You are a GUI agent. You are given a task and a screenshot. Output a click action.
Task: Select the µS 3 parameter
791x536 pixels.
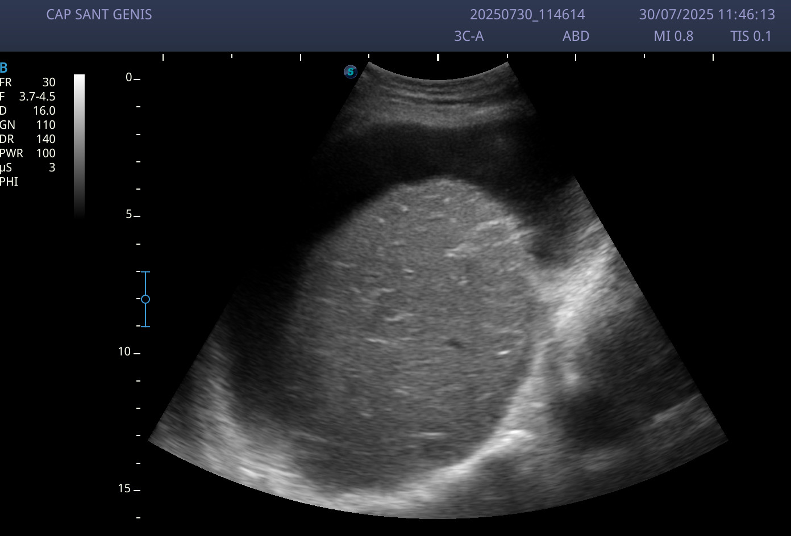pyautogui.click(x=28, y=167)
